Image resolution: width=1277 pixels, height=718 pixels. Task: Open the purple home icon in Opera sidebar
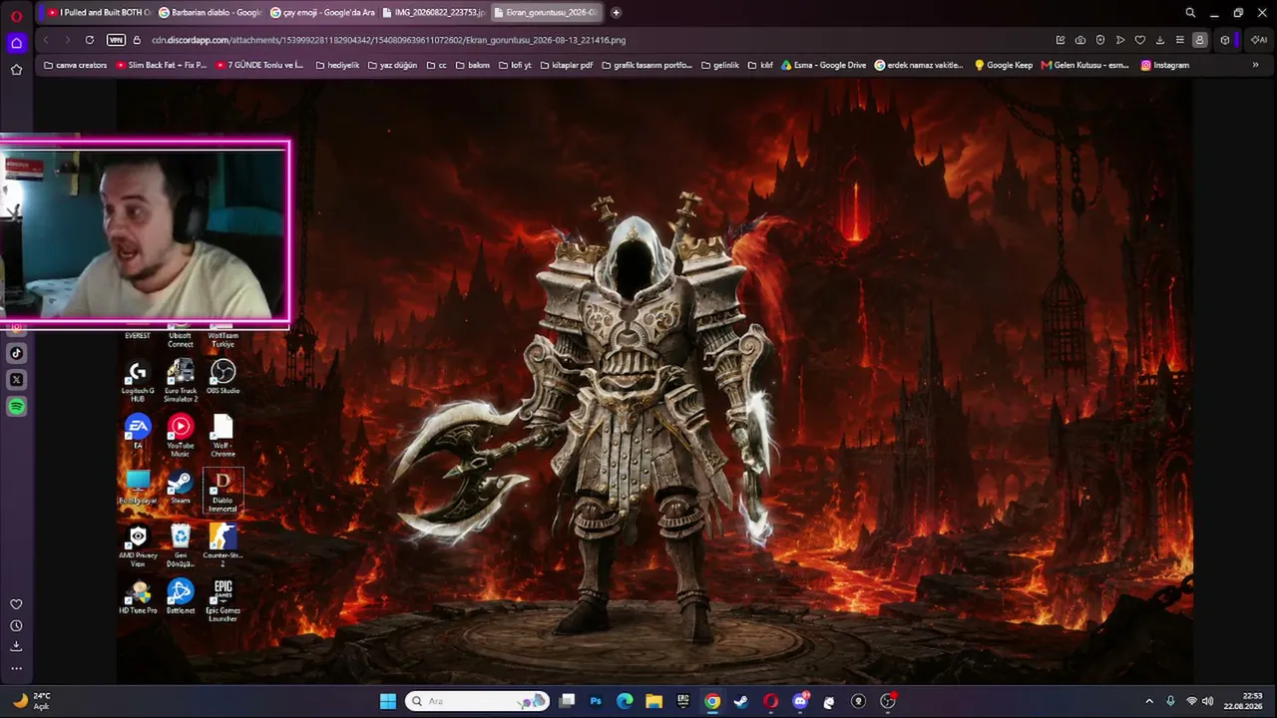(16, 43)
